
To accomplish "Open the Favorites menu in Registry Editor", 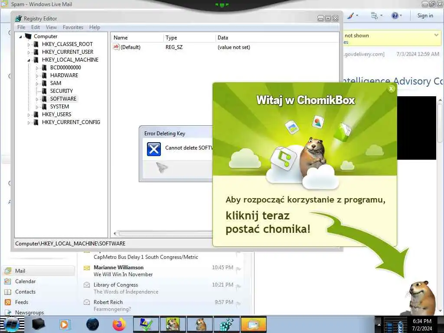I will 73,27.
